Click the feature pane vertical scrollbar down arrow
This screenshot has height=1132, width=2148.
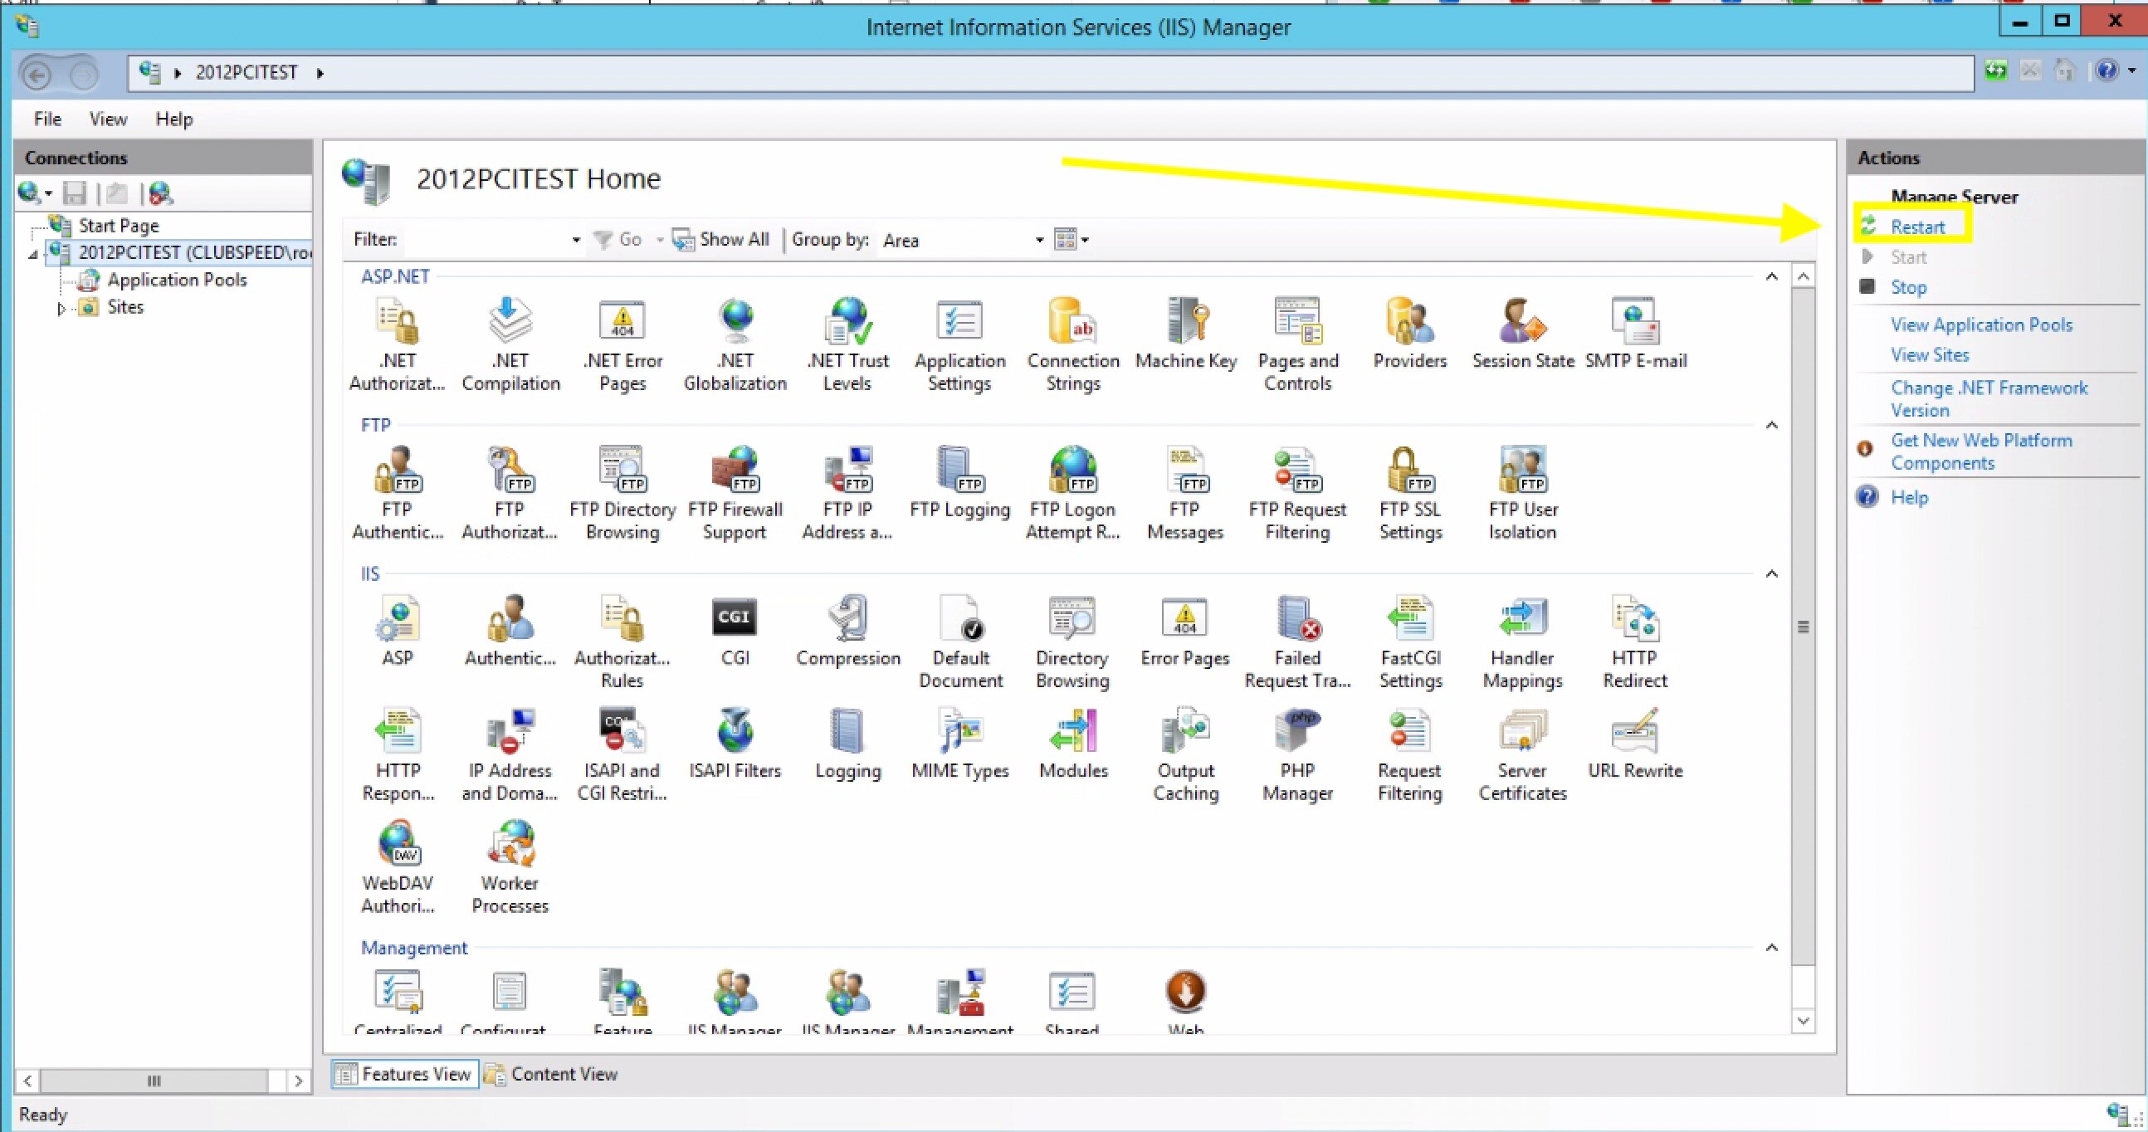point(1803,1021)
